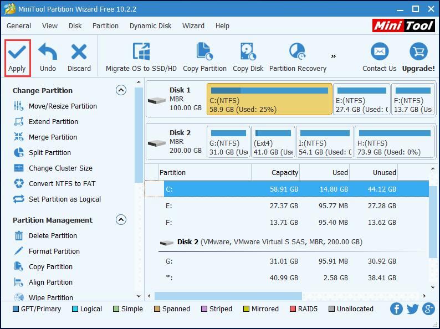Open the Disk menu

click(x=75, y=26)
